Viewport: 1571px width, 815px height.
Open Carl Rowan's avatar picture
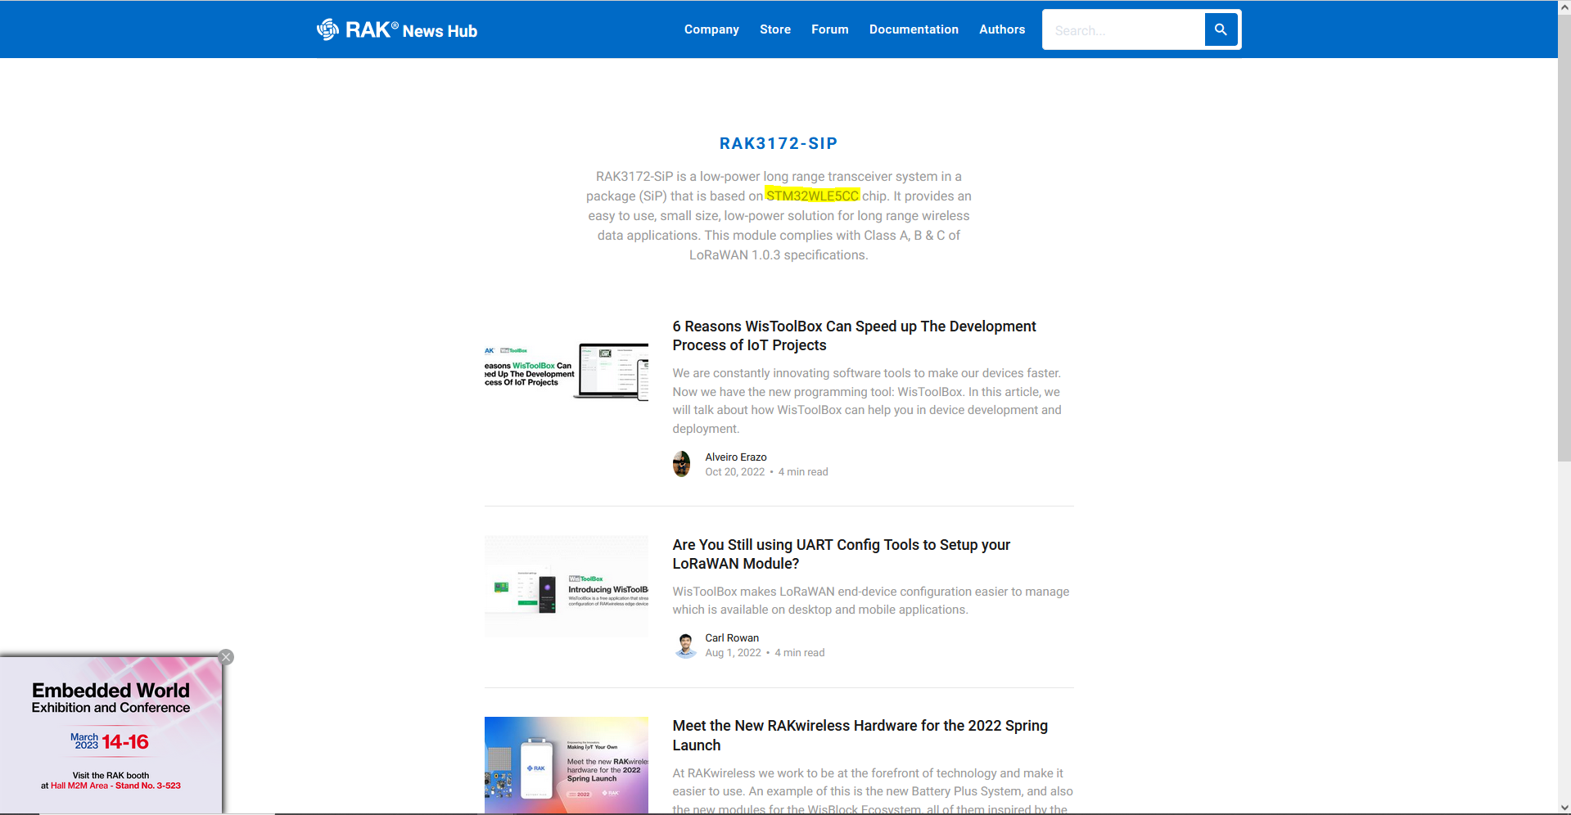[x=685, y=645]
